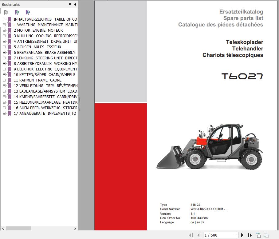Click the bookmark properties icon
279x239 pixels.
click(x=28, y=12)
